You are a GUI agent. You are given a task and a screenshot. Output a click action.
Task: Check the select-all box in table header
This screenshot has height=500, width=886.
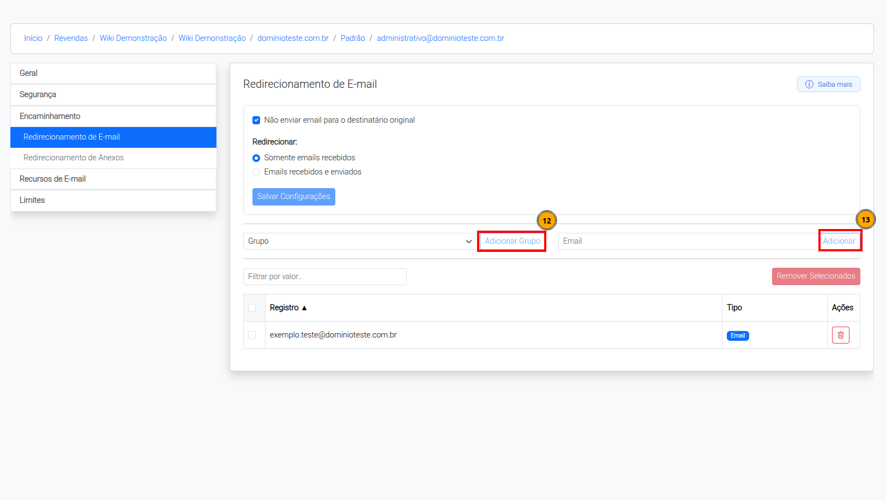click(252, 308)
